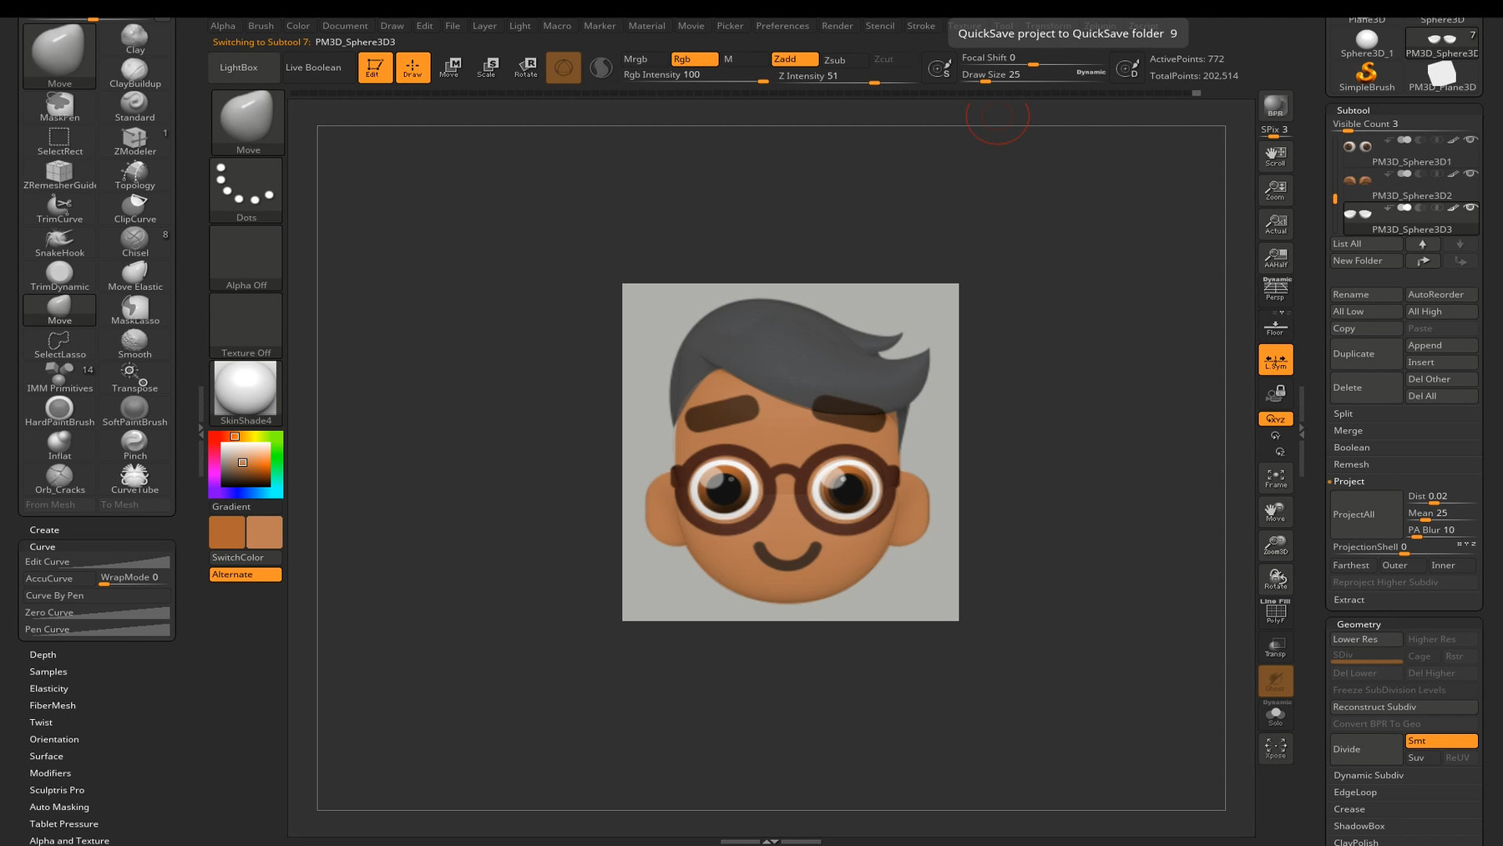Collapse the Geometry section header

click(1358, 624)
